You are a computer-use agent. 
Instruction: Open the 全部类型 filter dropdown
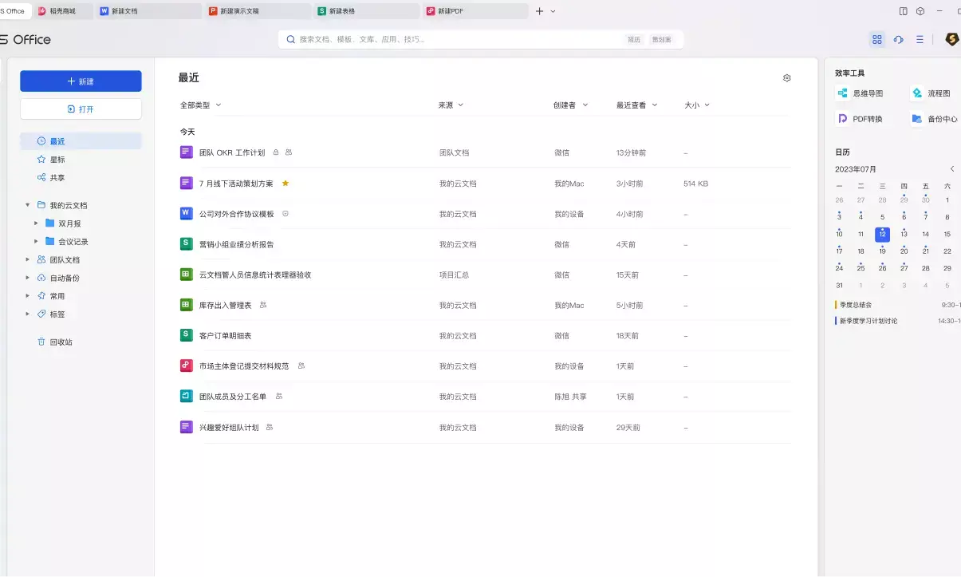pos(199,104)
